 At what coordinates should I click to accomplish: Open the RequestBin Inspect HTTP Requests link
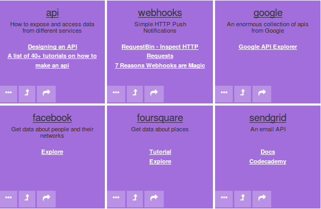click(x=160, y=51)
